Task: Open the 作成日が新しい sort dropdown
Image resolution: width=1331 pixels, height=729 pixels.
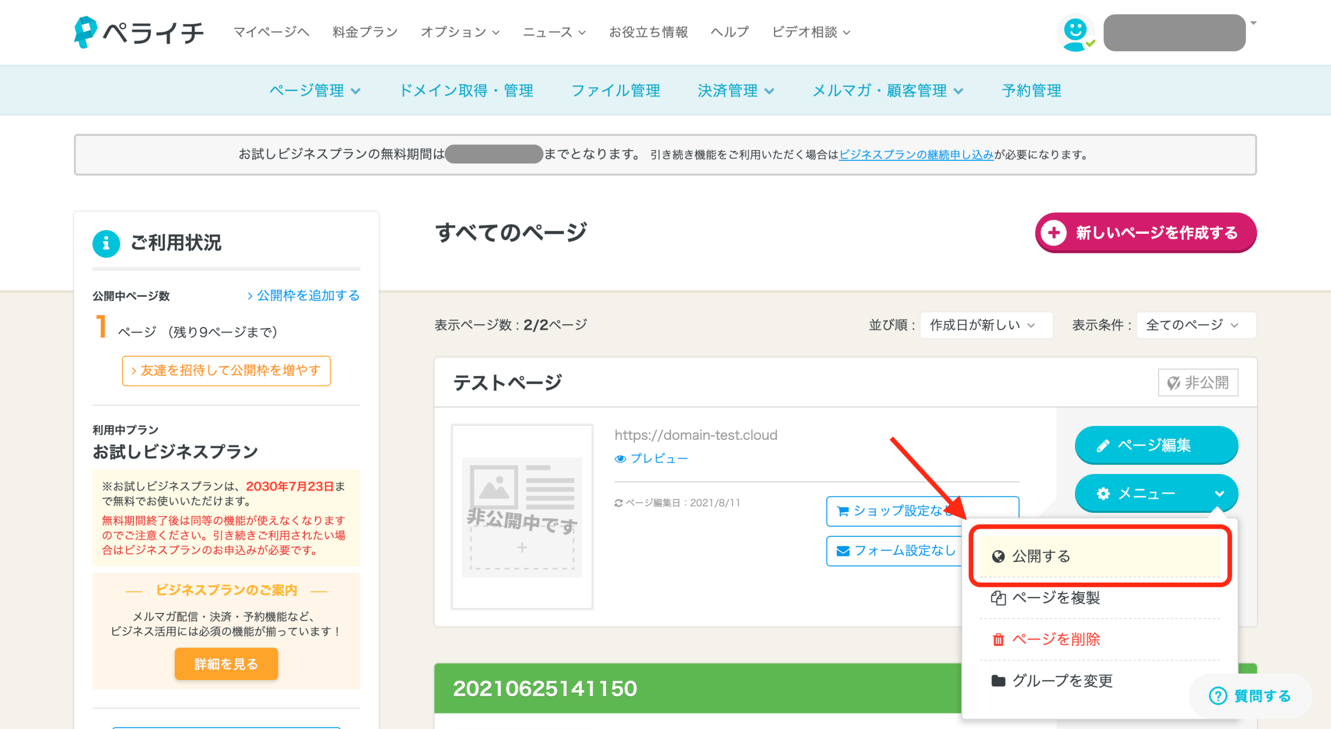Action: coord(985,325)
